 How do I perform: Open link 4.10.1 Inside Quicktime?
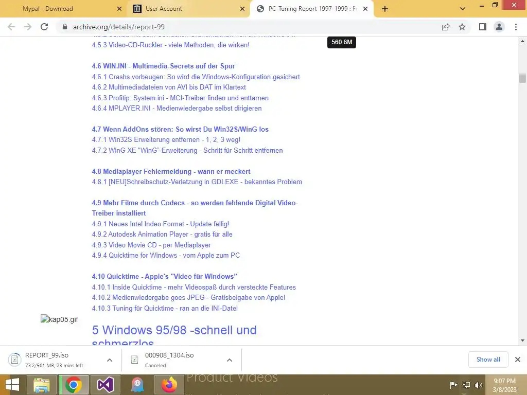[x=194, y=287]
